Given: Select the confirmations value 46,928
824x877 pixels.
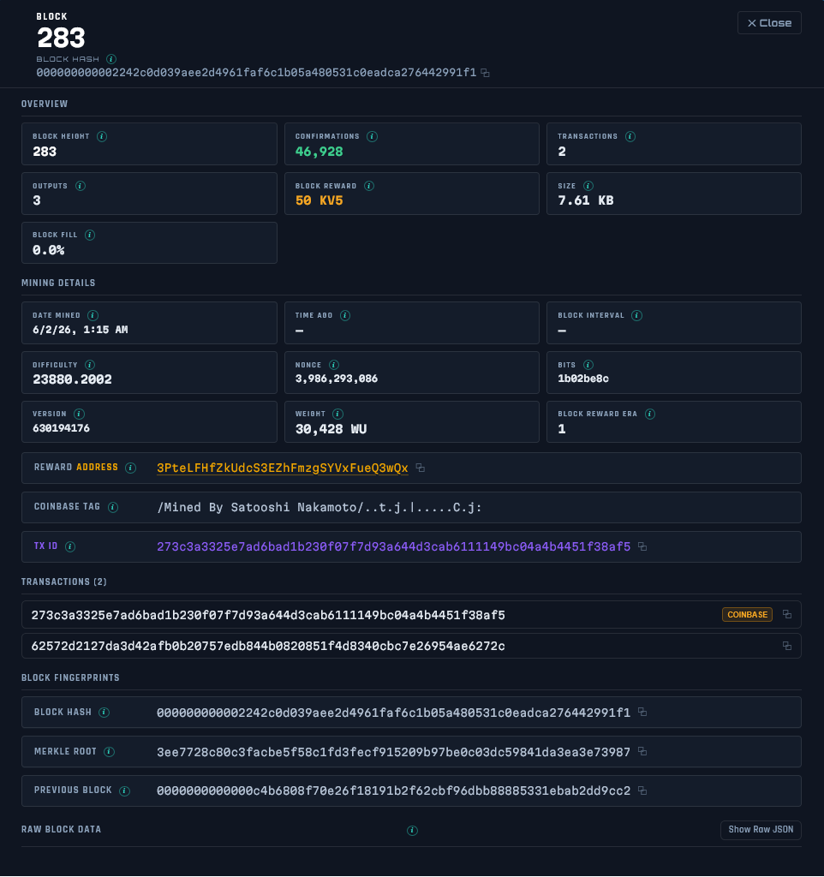Looking at the screenshot, I should (319, 152).
